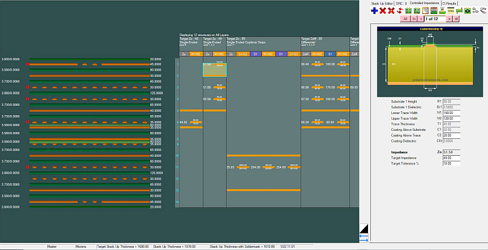Select the 90.98 differential structure on layer 3
488x250 pixels.
[325, 87]
